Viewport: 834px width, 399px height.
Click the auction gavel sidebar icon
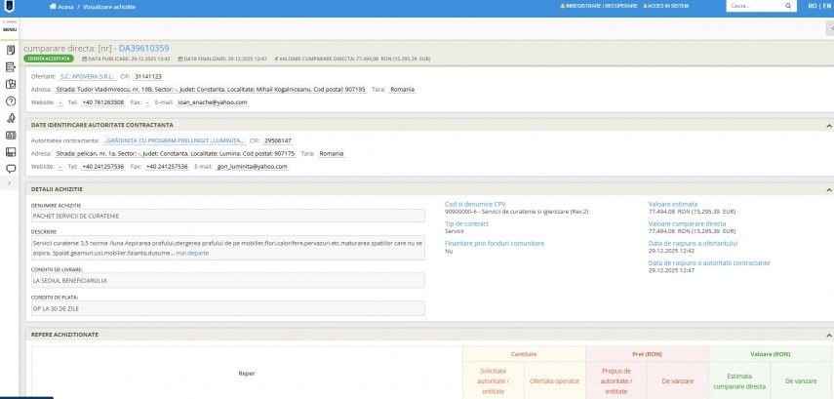10,118
